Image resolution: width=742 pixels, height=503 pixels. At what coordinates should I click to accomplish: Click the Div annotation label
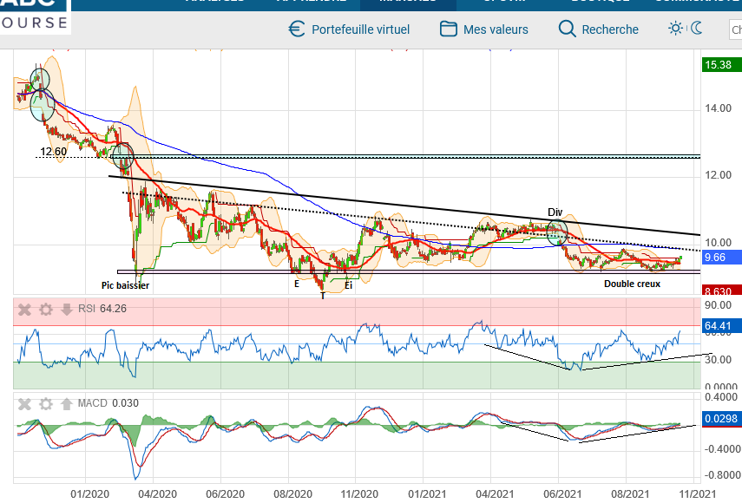pyautogui.click(x=555, y=212)
